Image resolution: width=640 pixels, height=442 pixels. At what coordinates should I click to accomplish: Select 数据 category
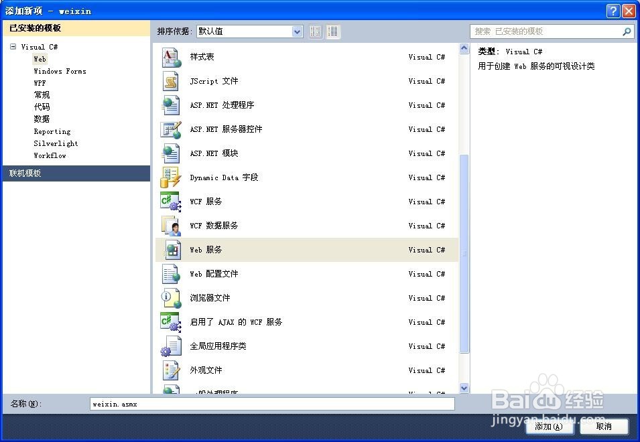[42, 119]
